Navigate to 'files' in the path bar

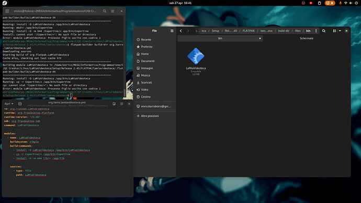point(298,31)
